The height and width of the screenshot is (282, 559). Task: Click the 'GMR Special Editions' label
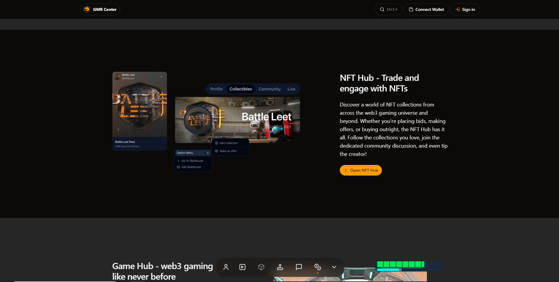[127, 146]
